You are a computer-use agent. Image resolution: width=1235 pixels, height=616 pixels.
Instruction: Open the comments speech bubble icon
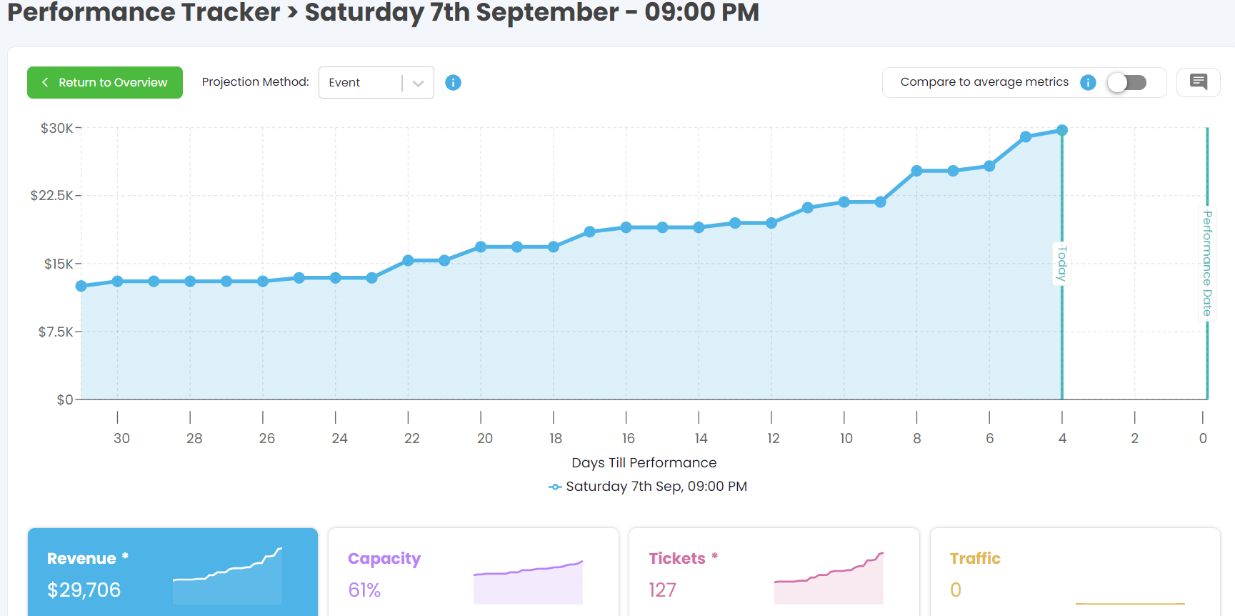point(1199,82)
